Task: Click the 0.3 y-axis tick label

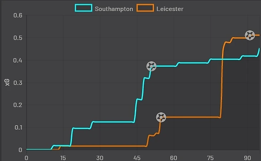Action: (x=18, y=83)
